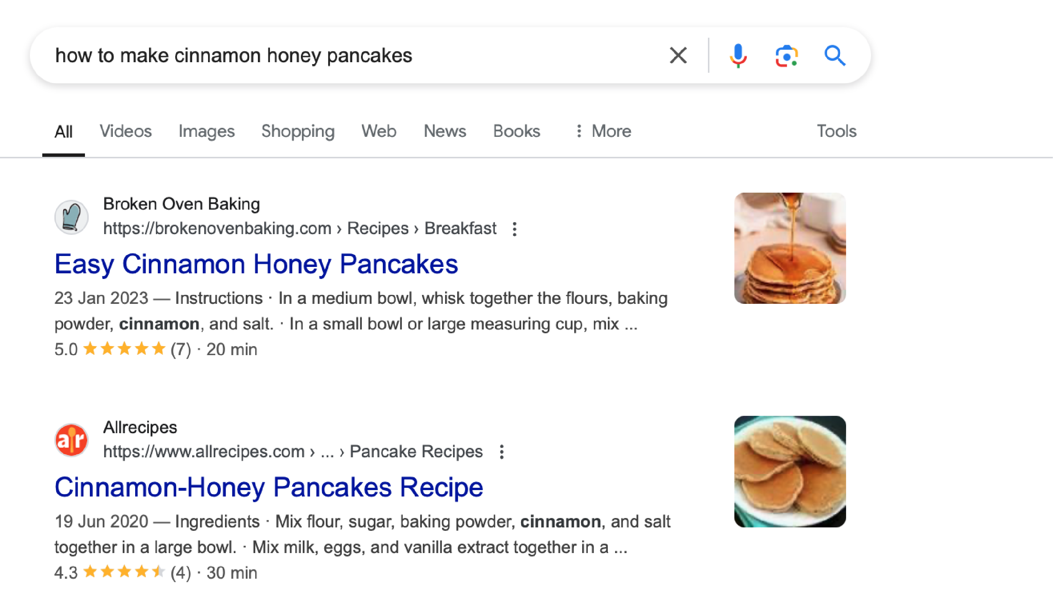This screenshot has height=613, width=1053.
Task: Switch to the News tab
Action: [x=445, y=131]
